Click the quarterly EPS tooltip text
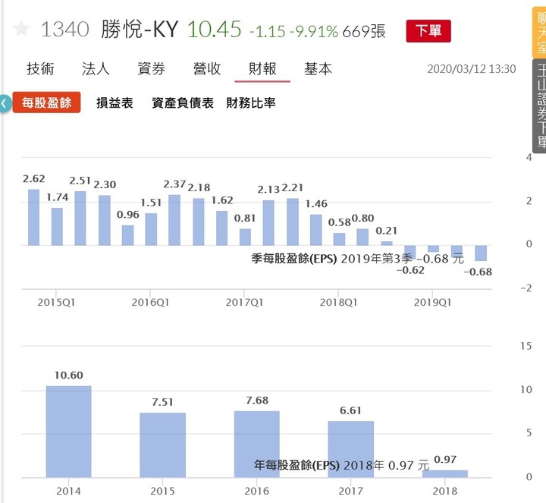 pyautogui.click(x=358, y=259)
